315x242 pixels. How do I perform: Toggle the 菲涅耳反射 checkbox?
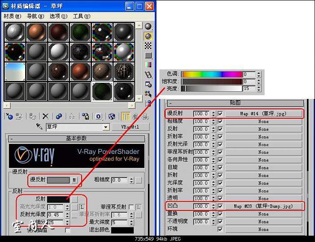(x=131, y=207)
